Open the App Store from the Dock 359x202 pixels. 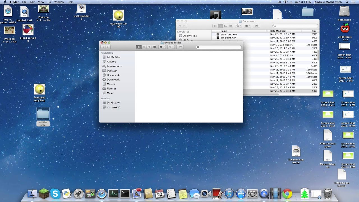pyautogui.click(x=241, y=194)
